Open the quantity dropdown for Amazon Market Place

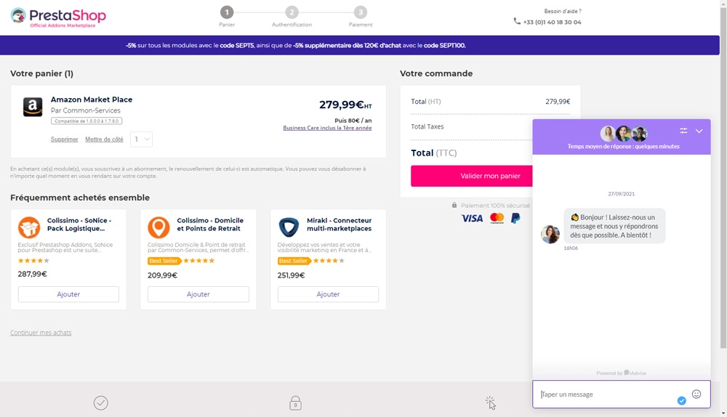click(x=142, y=139)
